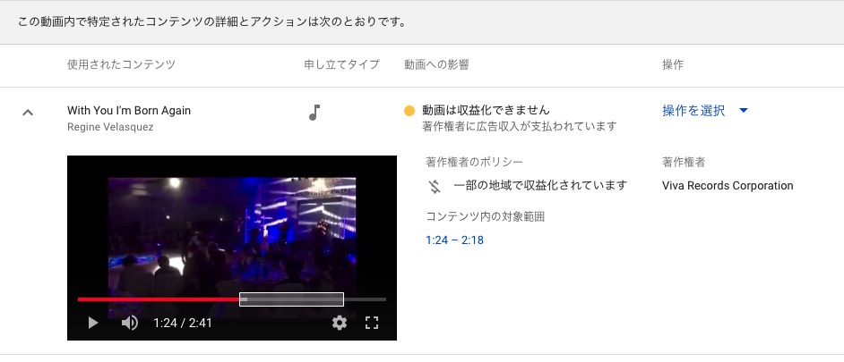Image resolution: width=844 pixels, height=362 pixels.
Task: Click Viva Records Corporation copyright owner name
Action: coord(728,186)
